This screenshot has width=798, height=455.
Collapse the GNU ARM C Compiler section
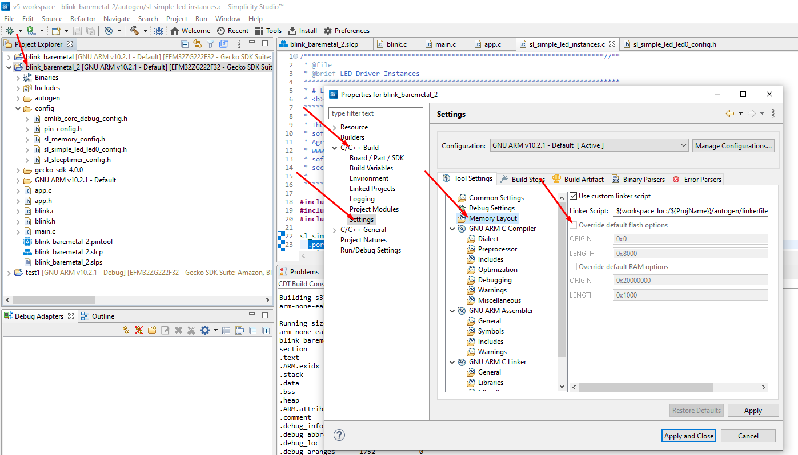tap(452, 228)
